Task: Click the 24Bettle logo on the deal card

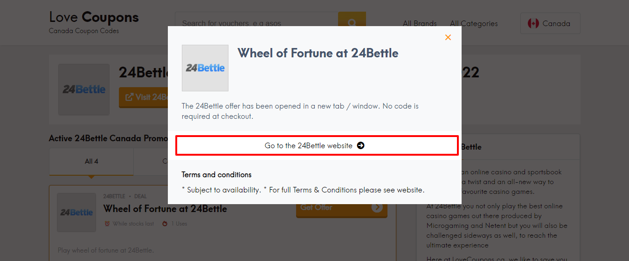Action: point(76,213)
